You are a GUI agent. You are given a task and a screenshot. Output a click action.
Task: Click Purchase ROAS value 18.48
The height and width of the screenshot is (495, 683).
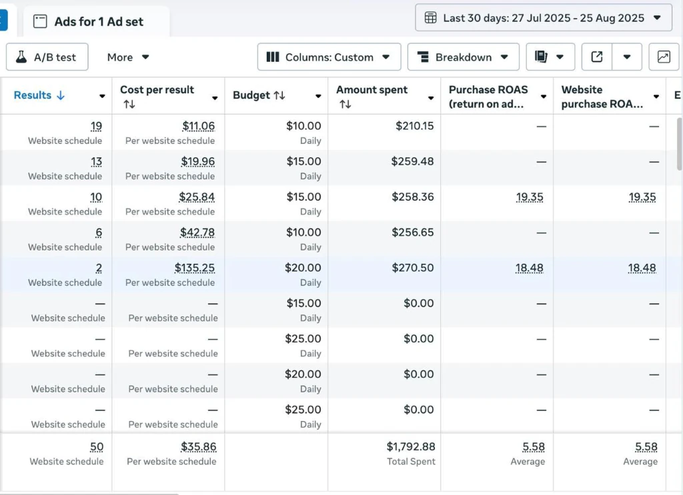(x=529, y=268)
